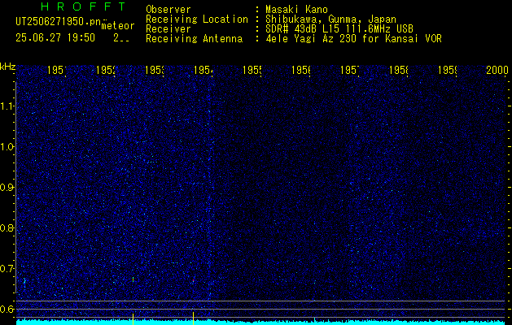Click the 1953 time axis label
This screenshot has width=512, height=325.
coord(155,70)
